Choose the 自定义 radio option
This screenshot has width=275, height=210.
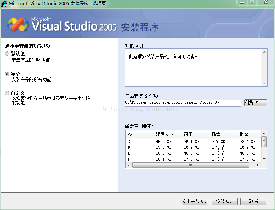coord(7,93)
